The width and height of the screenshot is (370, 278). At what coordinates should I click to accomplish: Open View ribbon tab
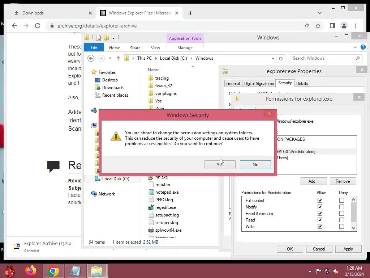tap(155, 48)
